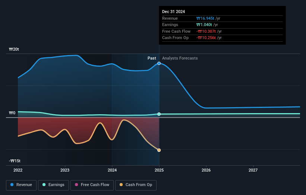Click the Earnings row label in tooltip

point(170,25)
